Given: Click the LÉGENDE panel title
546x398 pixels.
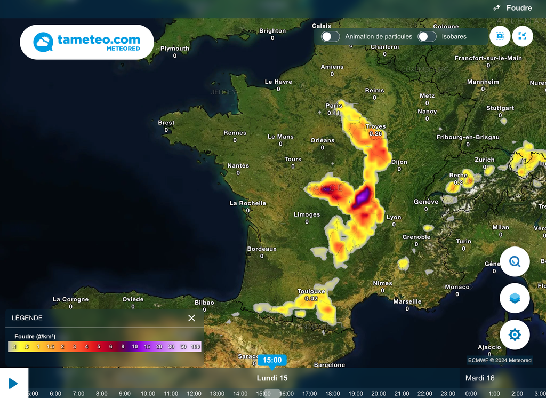Looking at the screenshot, I should (27, 318).
